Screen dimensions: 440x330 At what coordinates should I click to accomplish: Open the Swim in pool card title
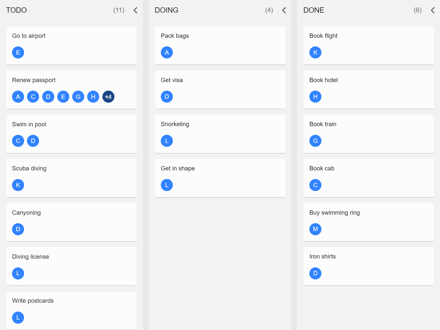(x=29, y=124)
